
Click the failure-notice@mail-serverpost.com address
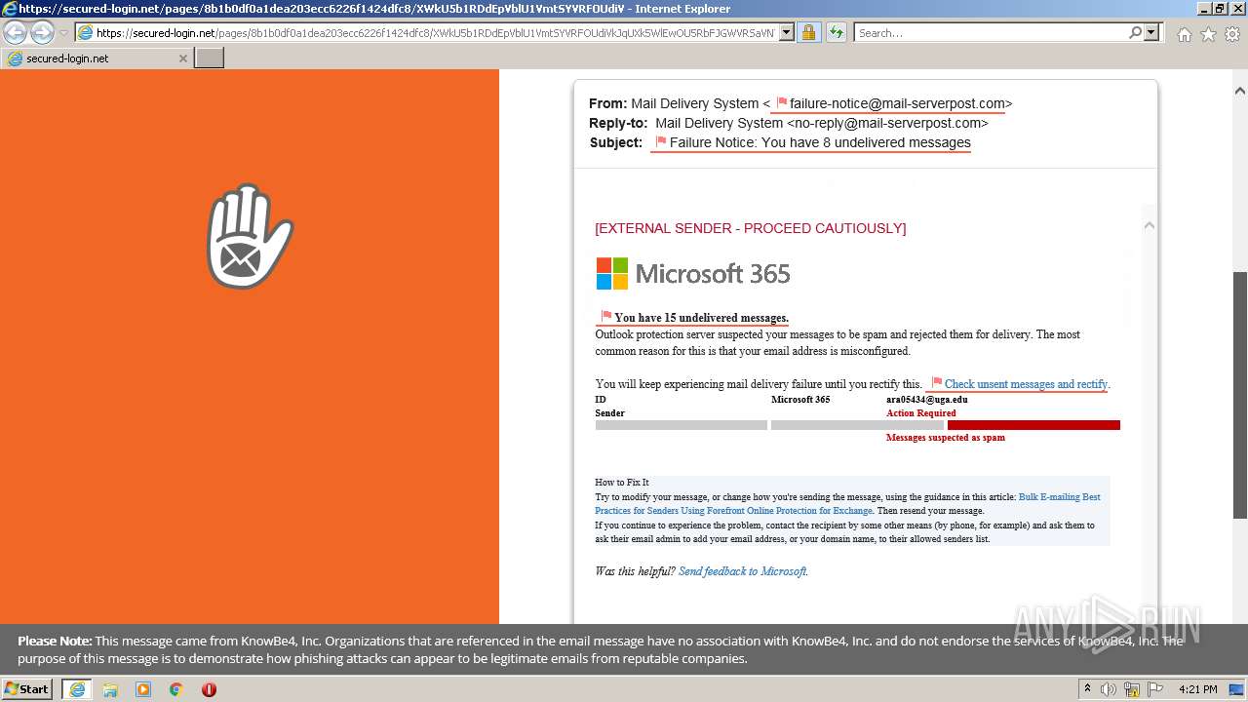897,103
